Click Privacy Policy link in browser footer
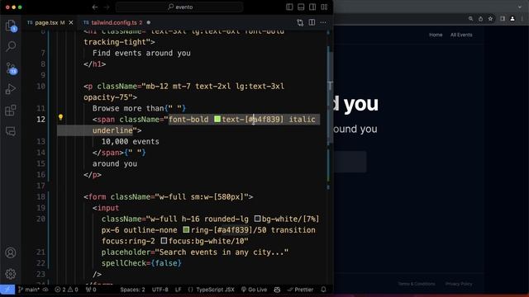Viewport: 529px width, 297px height. click(x=459, y=284)
